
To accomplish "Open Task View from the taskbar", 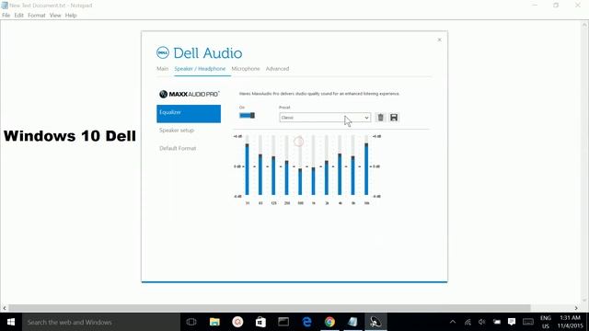I will tap(191, 322).
